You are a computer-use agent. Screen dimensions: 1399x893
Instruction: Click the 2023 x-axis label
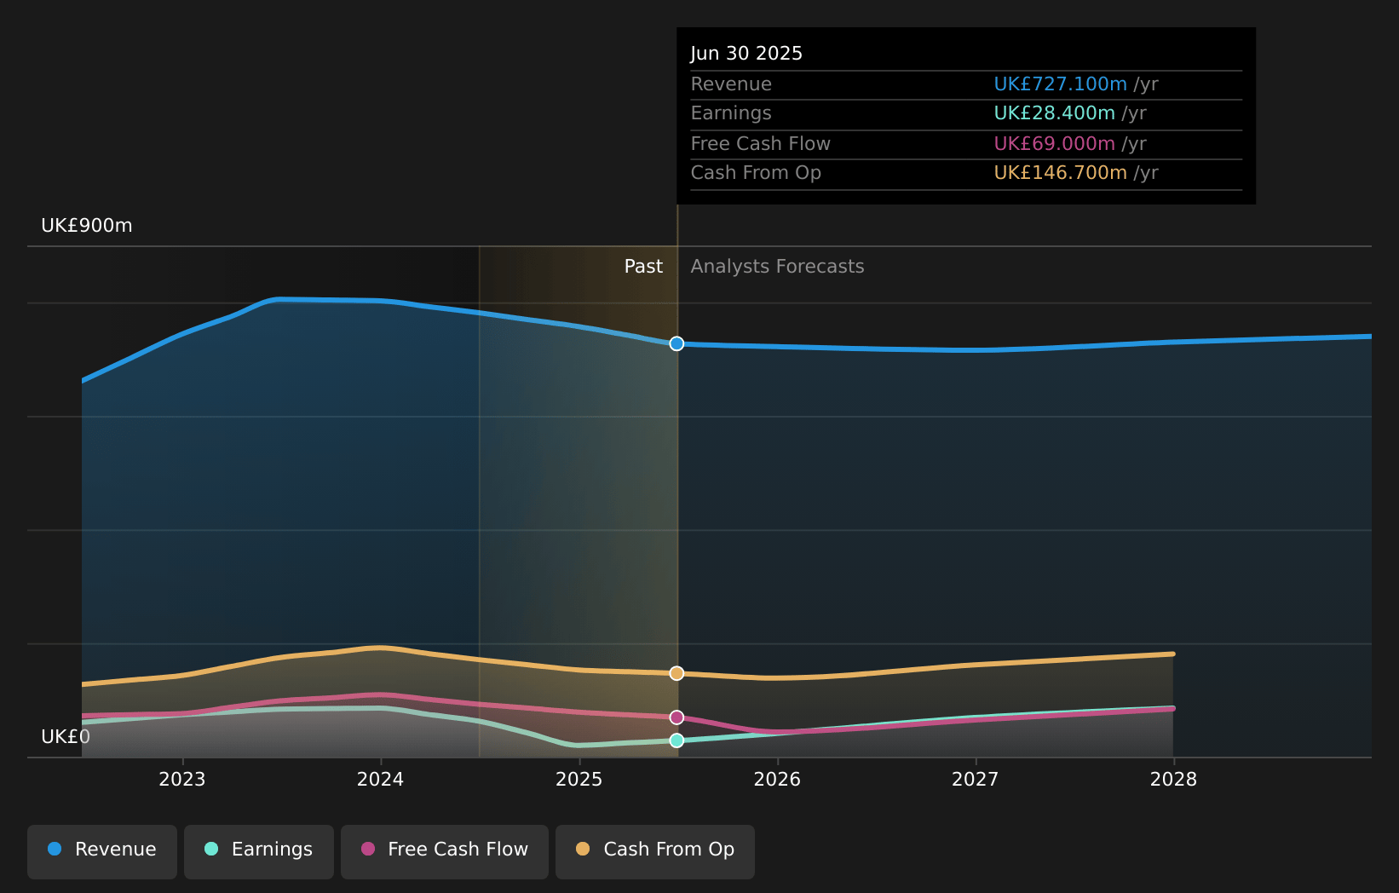[x=182, y=780]
